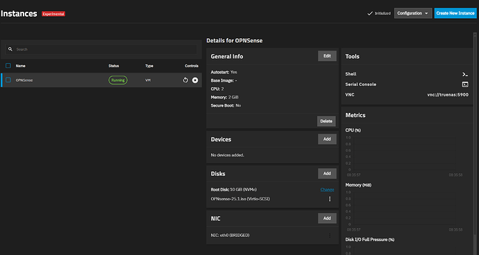Screen dimensions: 479x255
Task: Click the search magnifier icon
Action: tap(10, 49)
